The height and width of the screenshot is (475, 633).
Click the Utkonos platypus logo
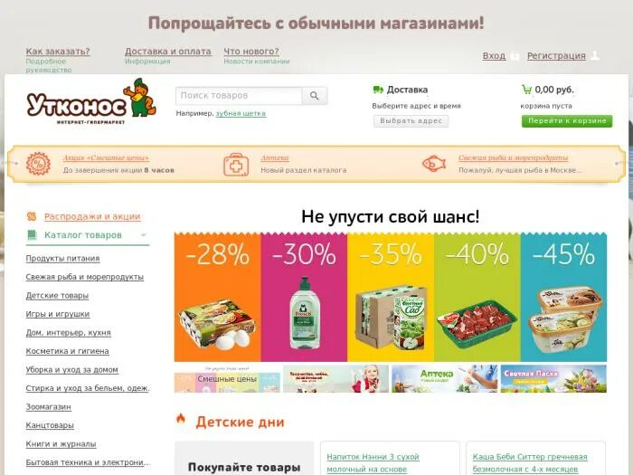91,101
